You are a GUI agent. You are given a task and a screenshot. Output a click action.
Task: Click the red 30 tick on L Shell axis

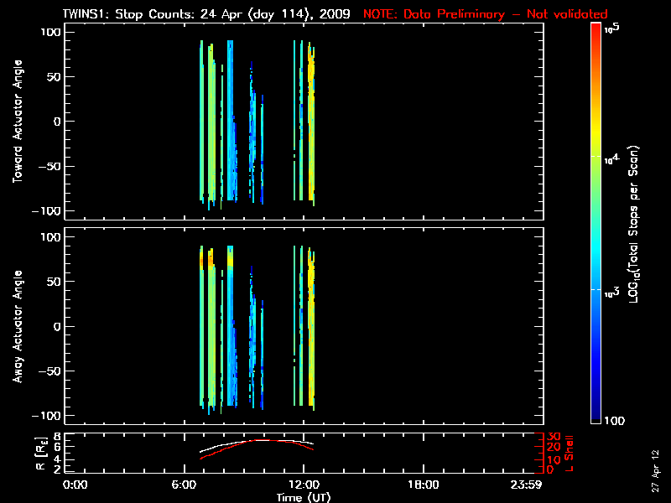551,437
